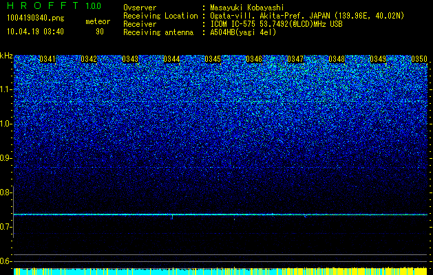This screenshot has width=433, height=275.
Task: Click the timestamp 10.04.19 03:40
Action: pos(35,32)
